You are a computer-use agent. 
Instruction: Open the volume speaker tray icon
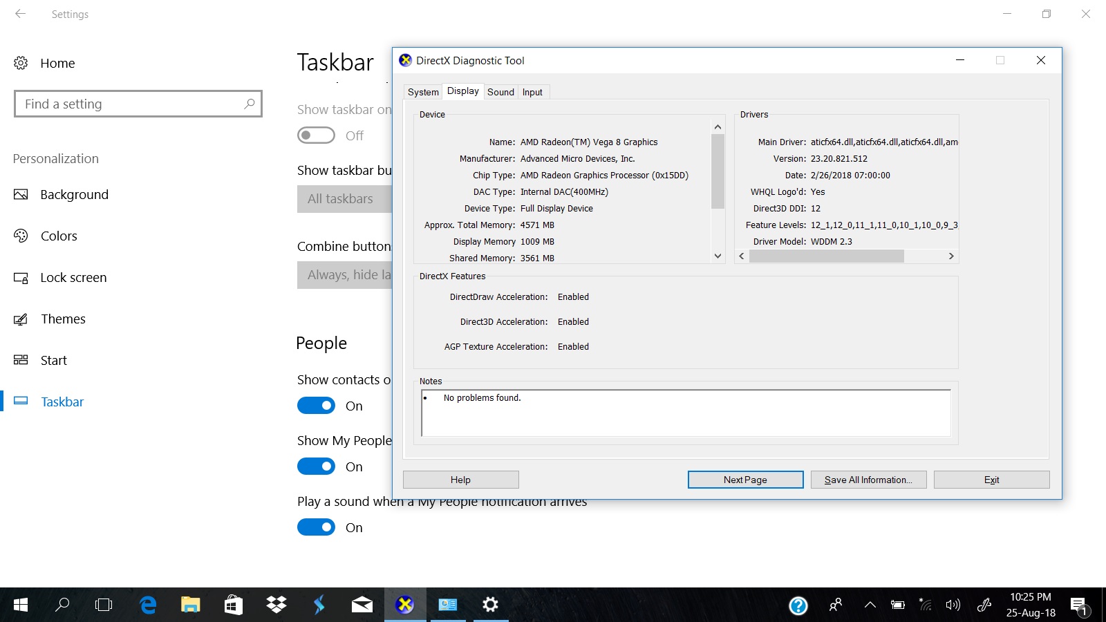coord(953,605)
